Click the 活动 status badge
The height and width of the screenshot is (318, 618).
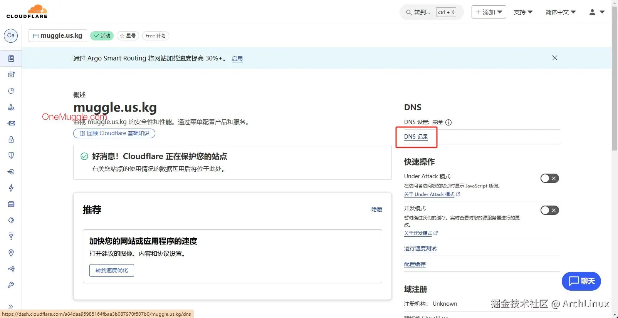point(102,36)
